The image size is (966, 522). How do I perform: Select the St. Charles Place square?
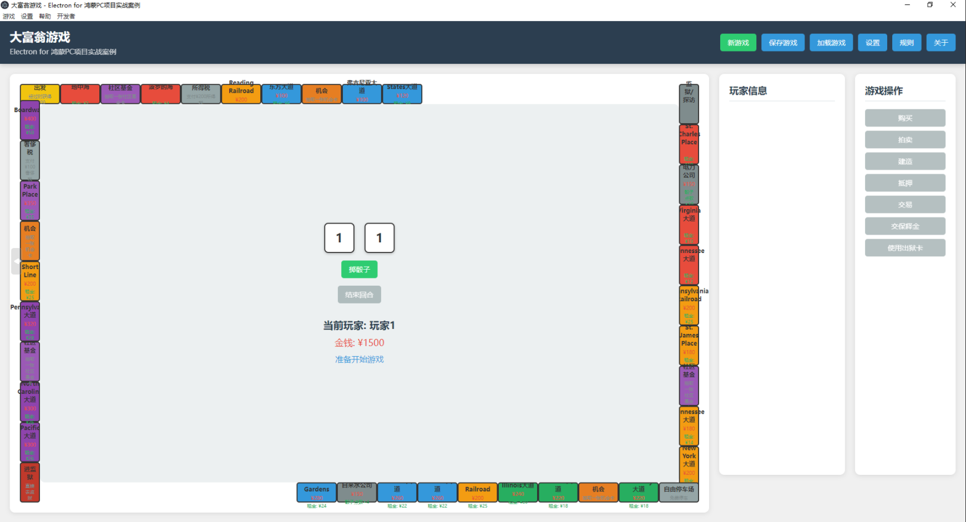tap(689, 144)
